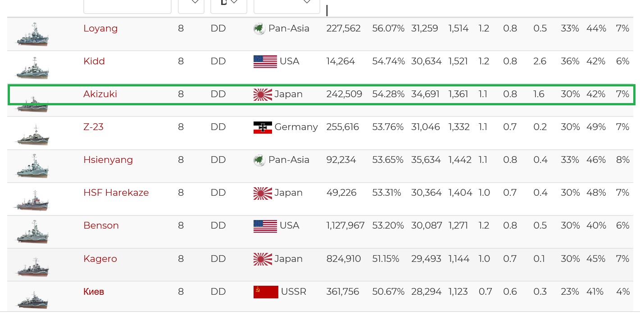This screenshot has width=640, height=315.
Task: Click the Japan flag in the Kagero row
Action: click(263, 259)
